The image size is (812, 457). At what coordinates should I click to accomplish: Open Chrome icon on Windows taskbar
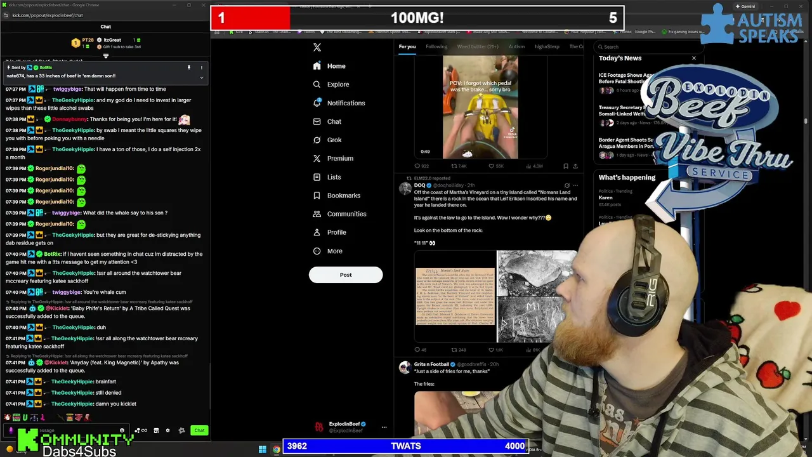tap(277, 449)
